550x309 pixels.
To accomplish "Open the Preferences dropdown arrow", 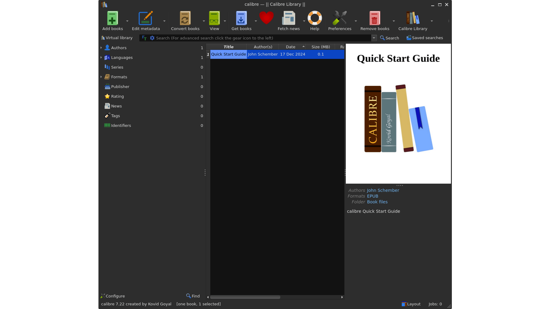I will (x=356, y=21).
